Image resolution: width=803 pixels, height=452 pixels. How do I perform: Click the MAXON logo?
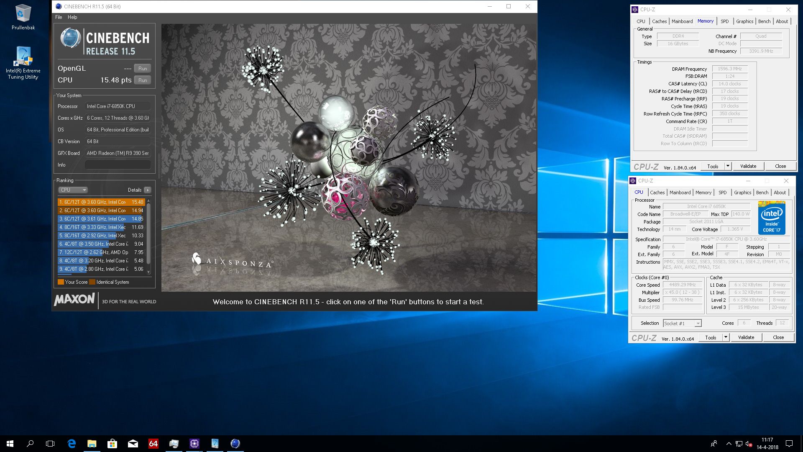(74, 299)
